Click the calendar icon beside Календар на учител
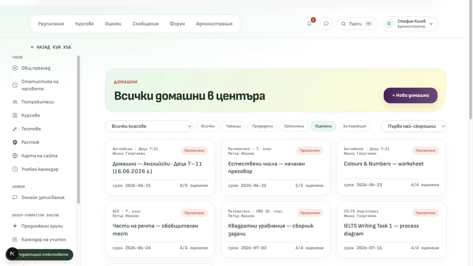This screenshot has width=473, height=266. pos(15,239)
